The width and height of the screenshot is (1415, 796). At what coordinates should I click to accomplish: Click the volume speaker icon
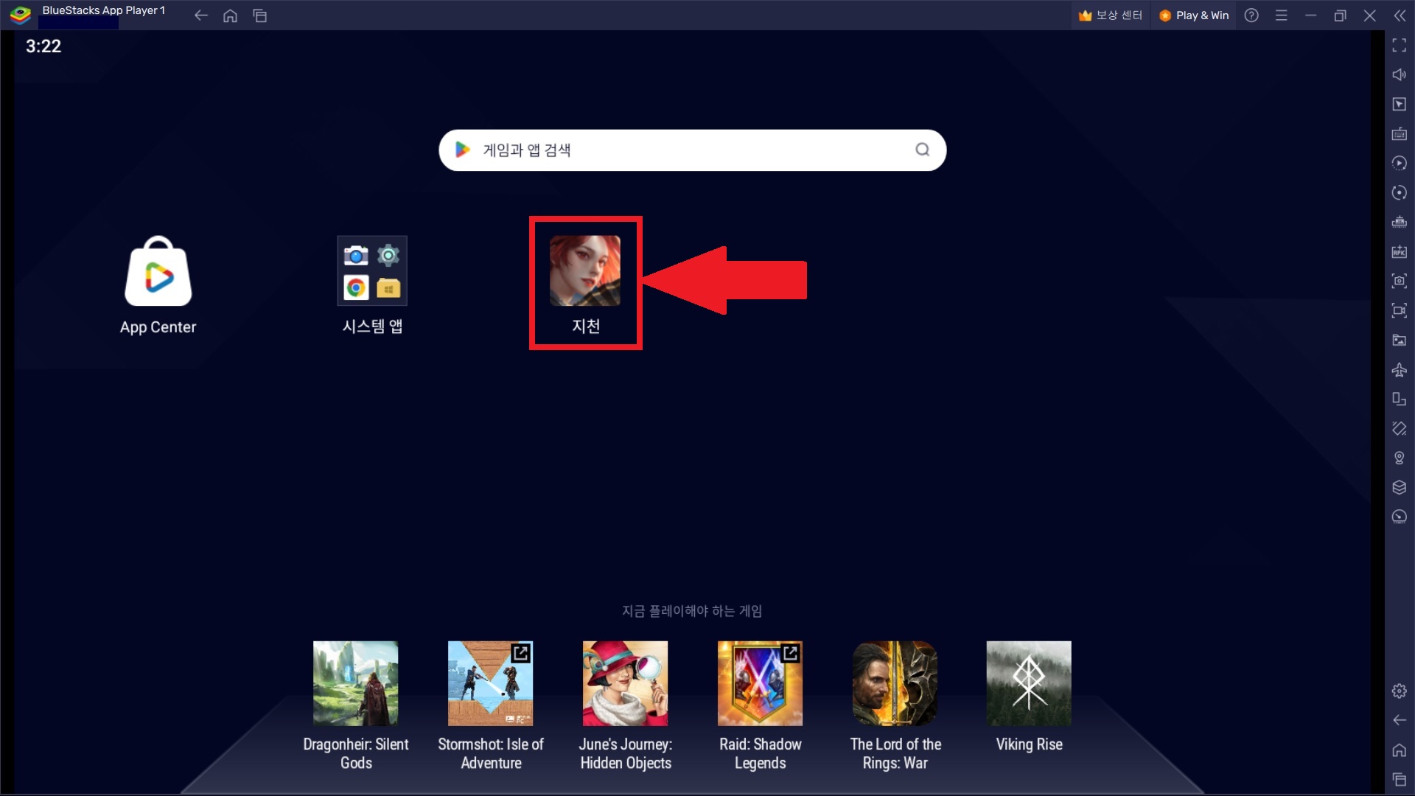1399,75
